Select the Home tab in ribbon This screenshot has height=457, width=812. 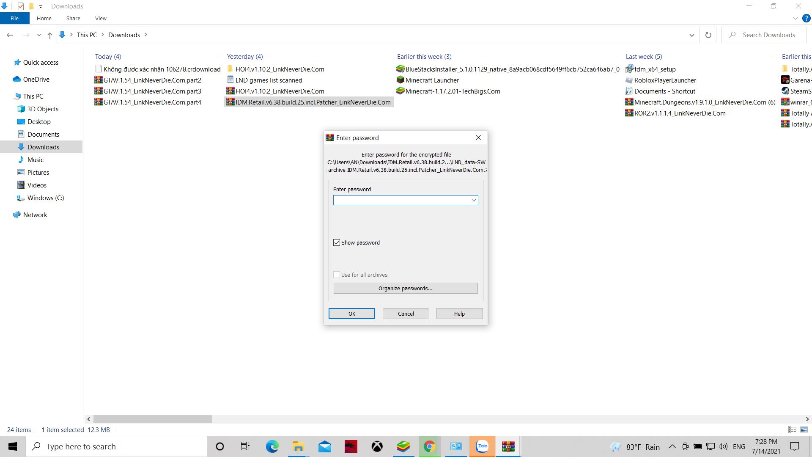(44, 19)
